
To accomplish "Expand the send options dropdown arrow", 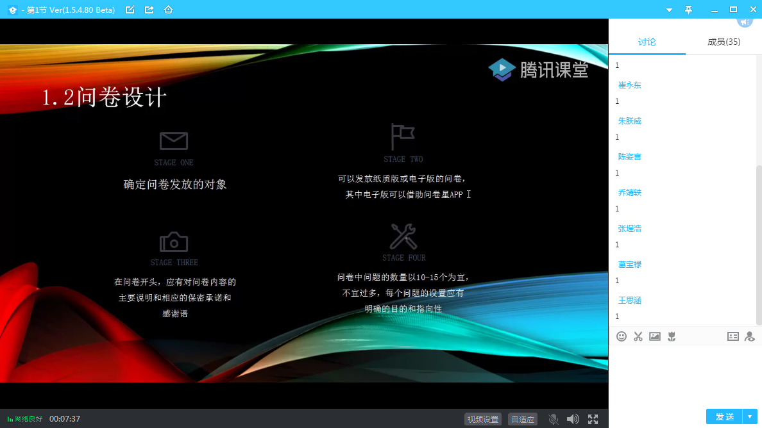I will pos(750,416).
